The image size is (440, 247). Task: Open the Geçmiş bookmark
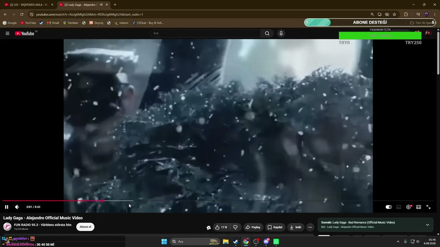coord(96,23)
